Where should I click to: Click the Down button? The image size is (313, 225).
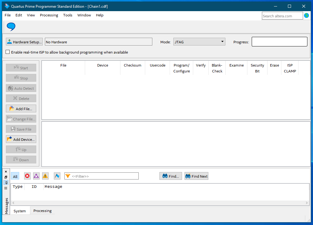click(x=21, y=160)
